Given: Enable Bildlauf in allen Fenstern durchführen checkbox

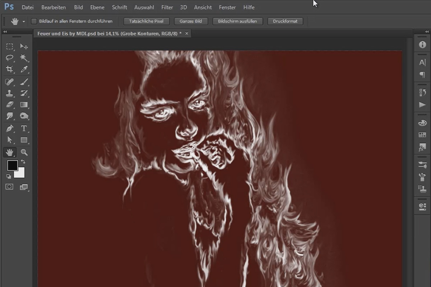Looking at the screenshot, I should (x=34, y=22).
